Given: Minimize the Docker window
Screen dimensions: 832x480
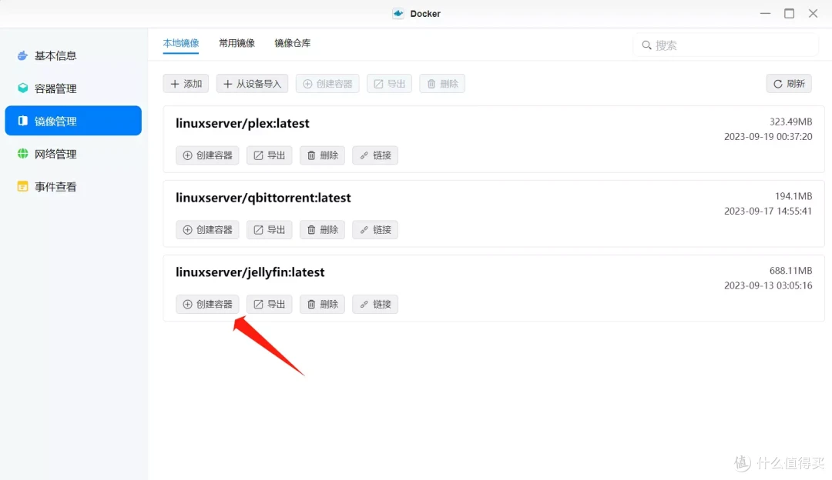Looking at the screenshot, I should [765, 13].
